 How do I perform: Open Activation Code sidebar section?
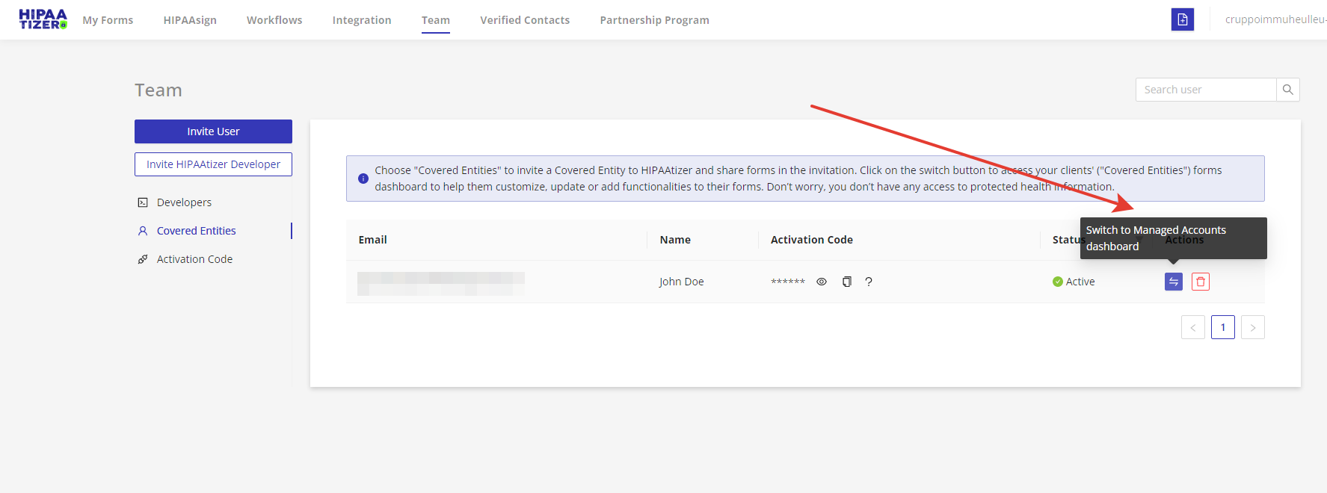tap(194, 259)
